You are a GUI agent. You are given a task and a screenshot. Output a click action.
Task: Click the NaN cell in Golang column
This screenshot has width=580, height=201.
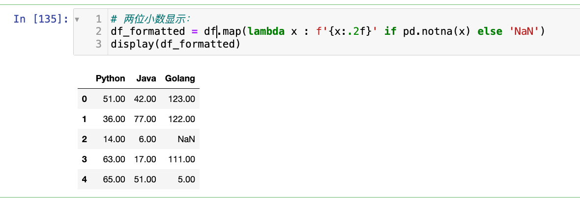point(186,139)
